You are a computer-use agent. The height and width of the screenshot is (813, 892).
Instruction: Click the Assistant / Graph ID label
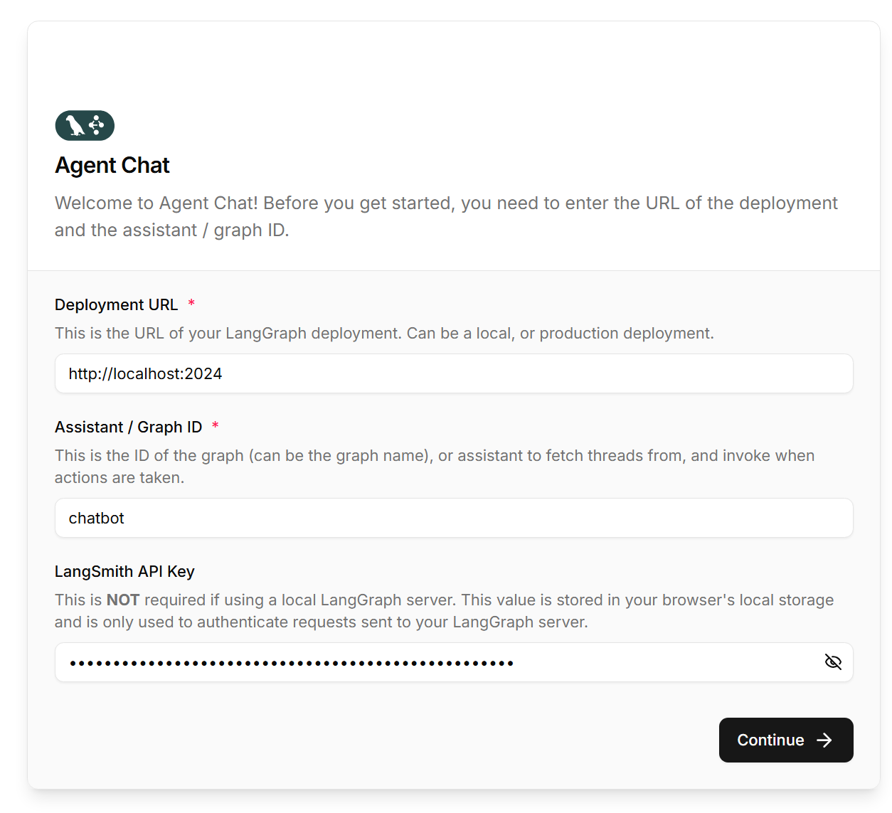tap(128, 427)
